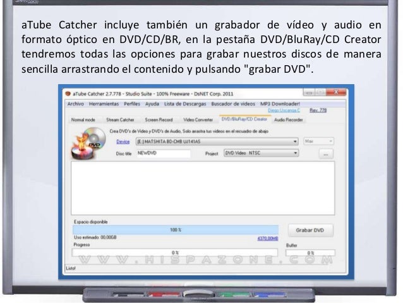
Task: Open the MATSHITA BD-CMB device dropdown
Action: (217, 142)
